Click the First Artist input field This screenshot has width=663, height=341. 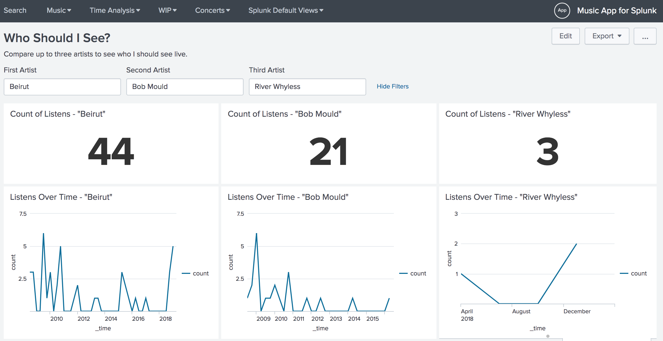point(62,87)
